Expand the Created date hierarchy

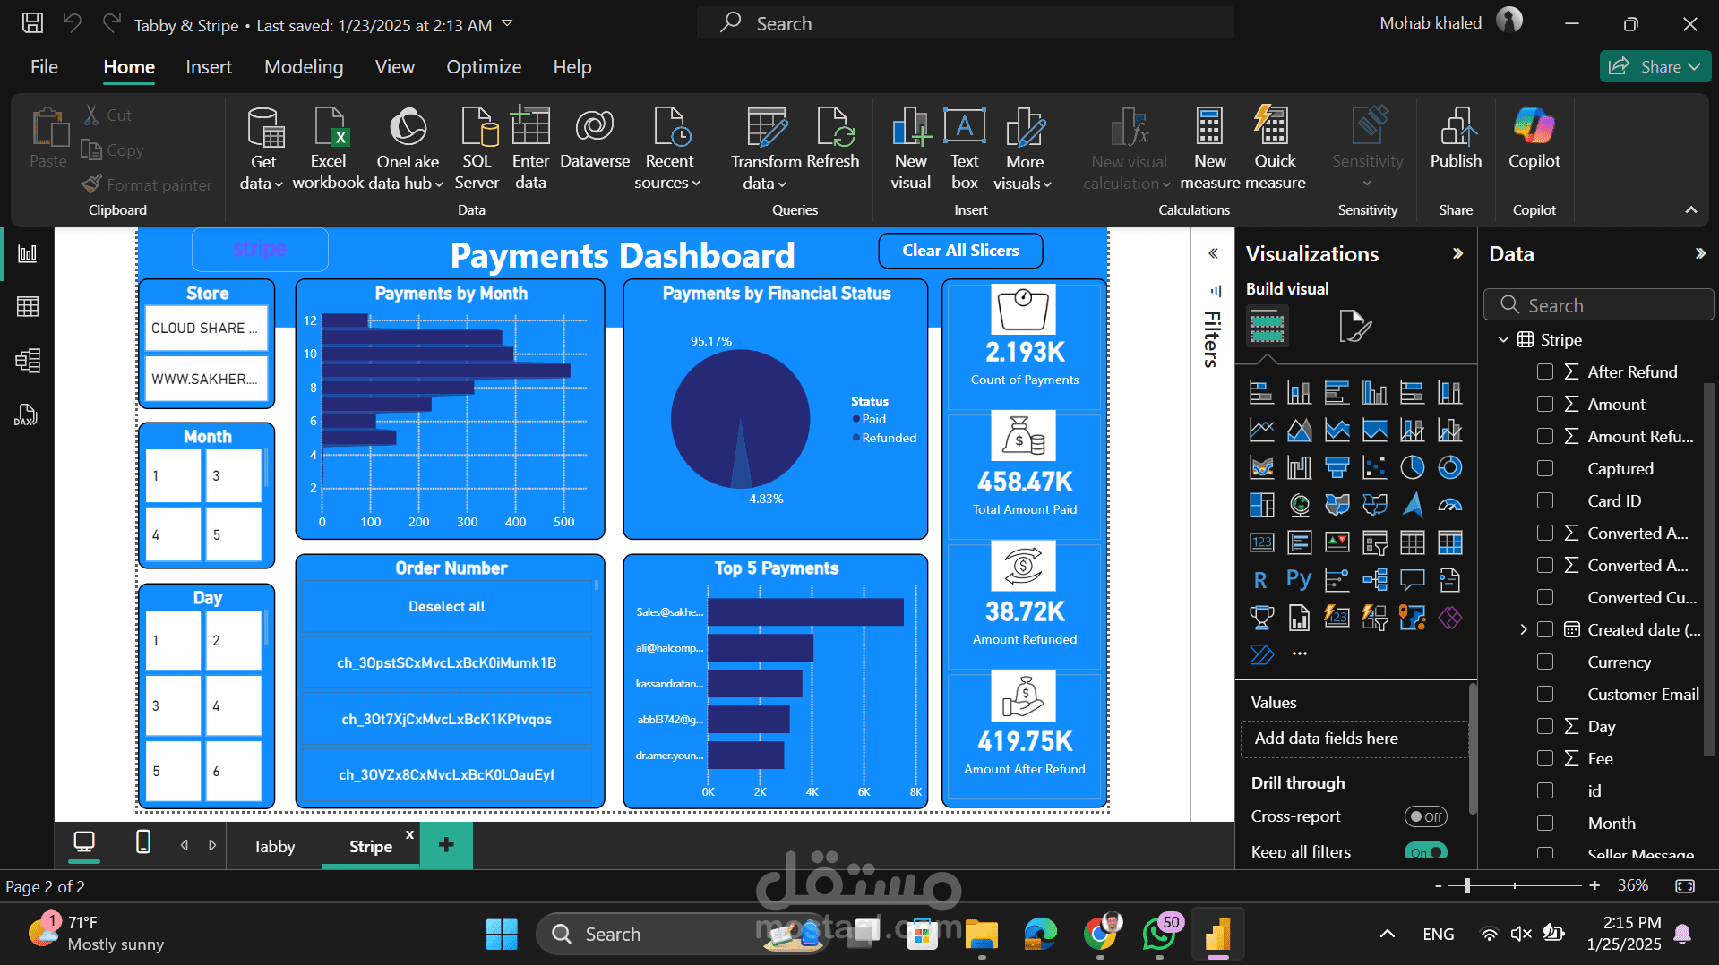tap(1523, 629)
